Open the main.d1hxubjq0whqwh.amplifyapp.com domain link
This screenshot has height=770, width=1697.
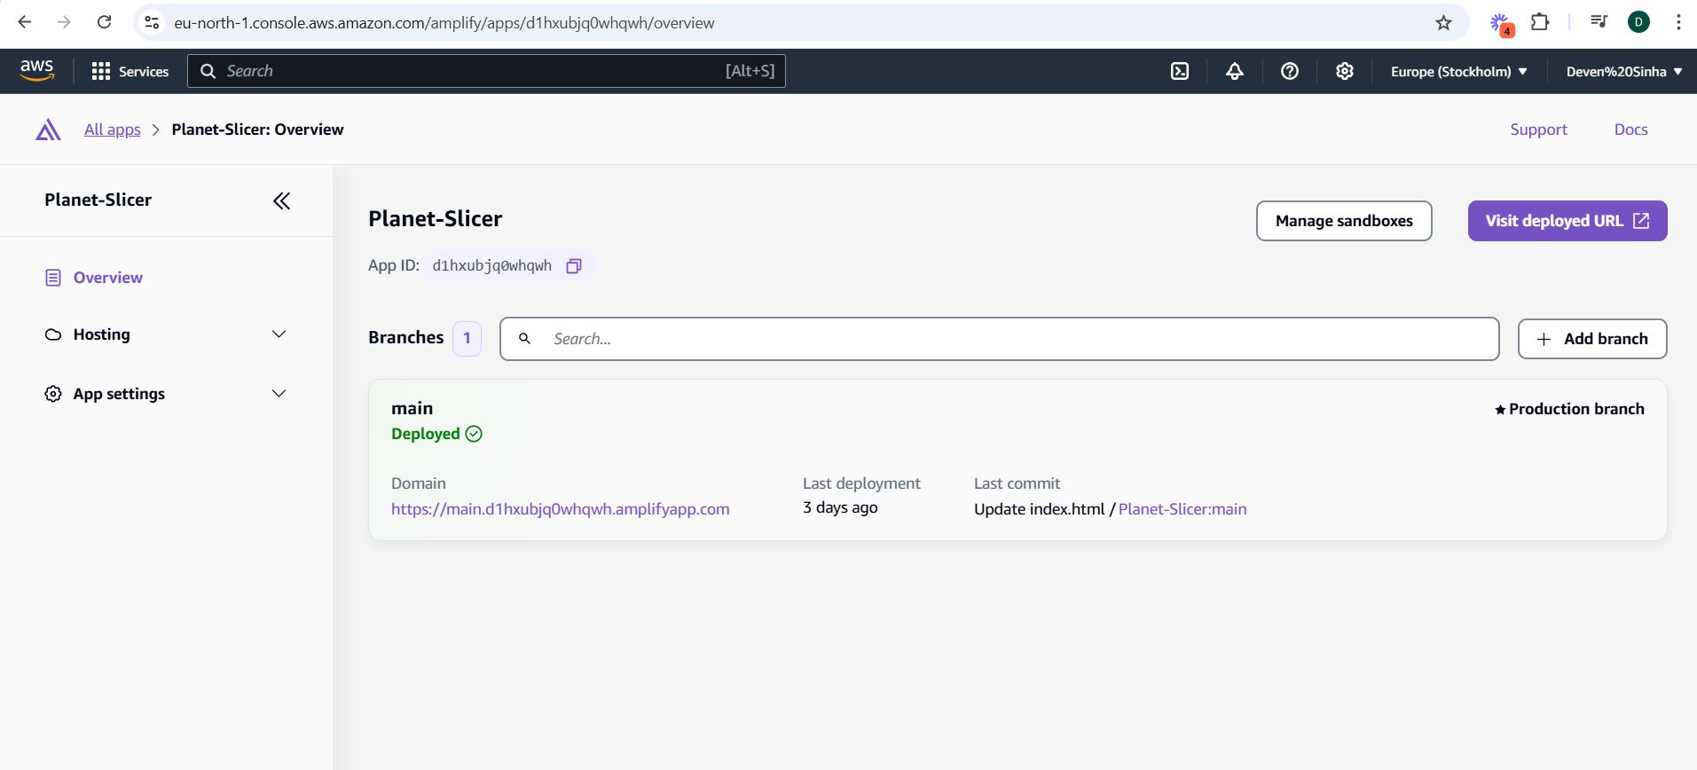click(561, 509)
